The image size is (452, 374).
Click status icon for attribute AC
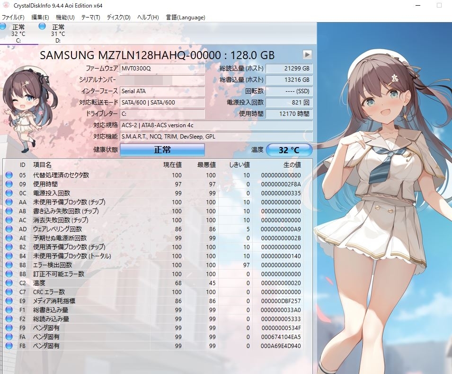click(x=9, y=220)
